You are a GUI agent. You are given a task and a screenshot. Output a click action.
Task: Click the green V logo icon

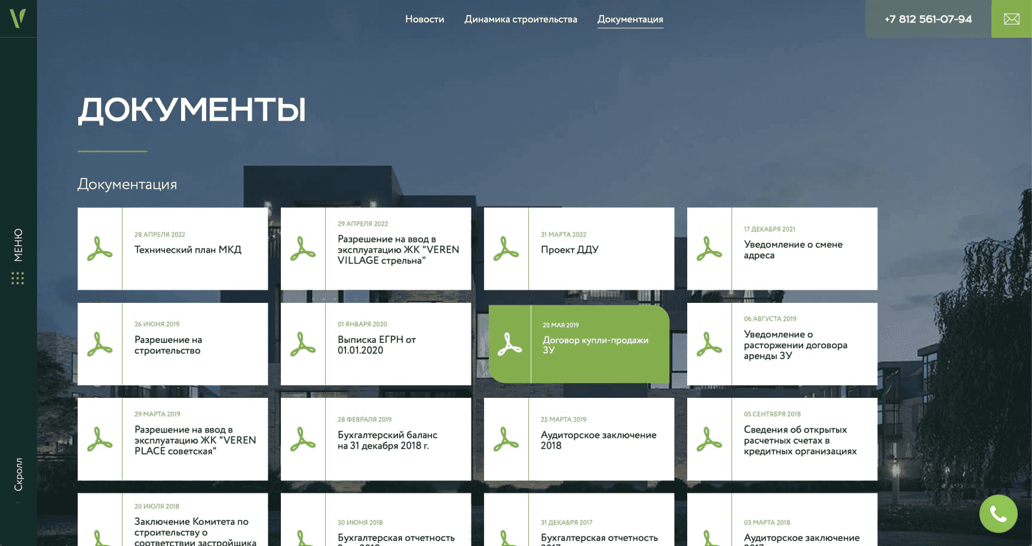[x=18, y=18]
